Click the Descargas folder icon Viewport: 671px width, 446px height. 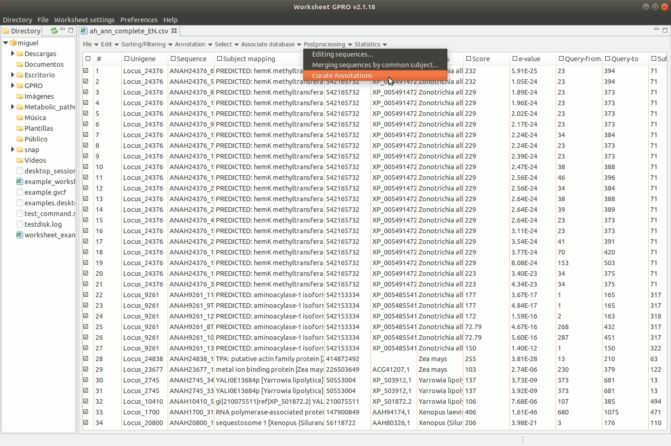pyautogui.click(x=20, y=54)
